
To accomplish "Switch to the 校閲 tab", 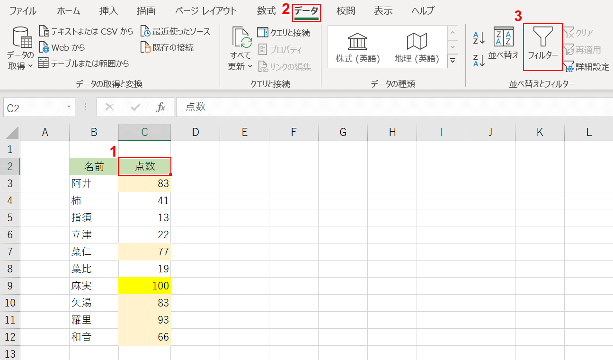I will coord(346,10).
